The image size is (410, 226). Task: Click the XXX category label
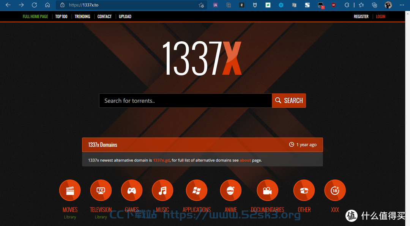(x=335, y=210)
